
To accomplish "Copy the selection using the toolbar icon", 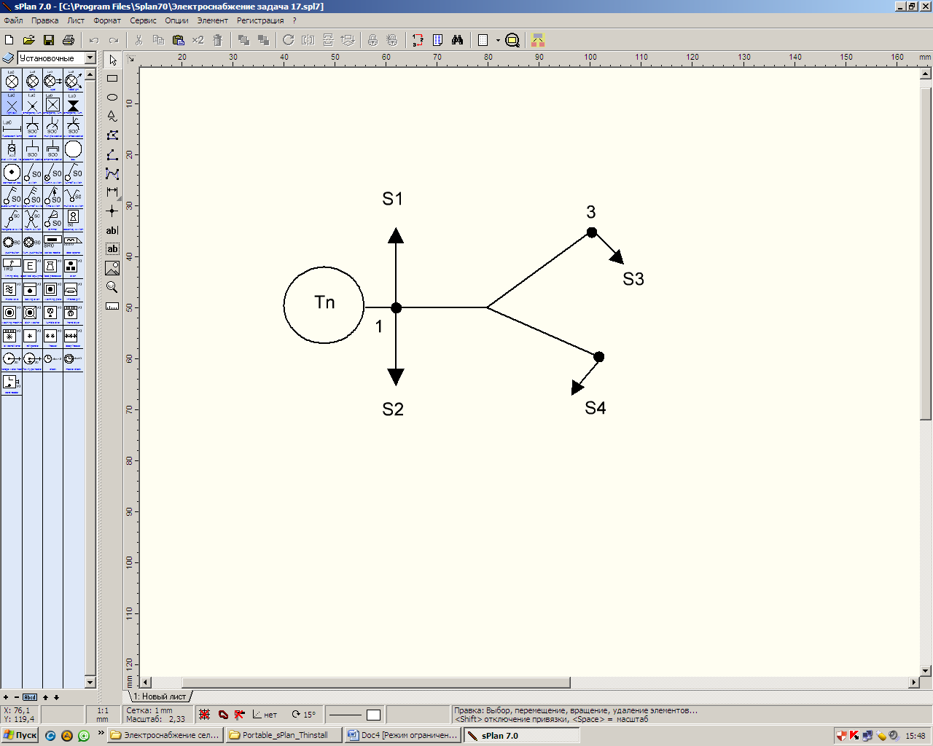I will (x=158, y=40).
